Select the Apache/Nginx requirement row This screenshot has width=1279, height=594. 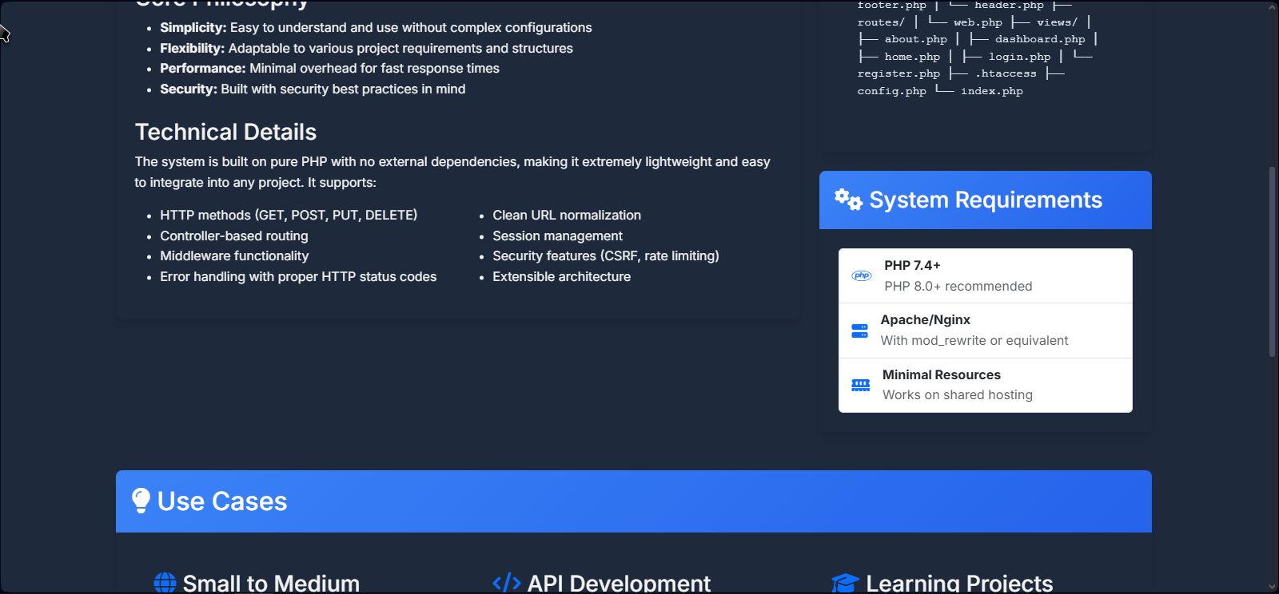click(985, 331)
